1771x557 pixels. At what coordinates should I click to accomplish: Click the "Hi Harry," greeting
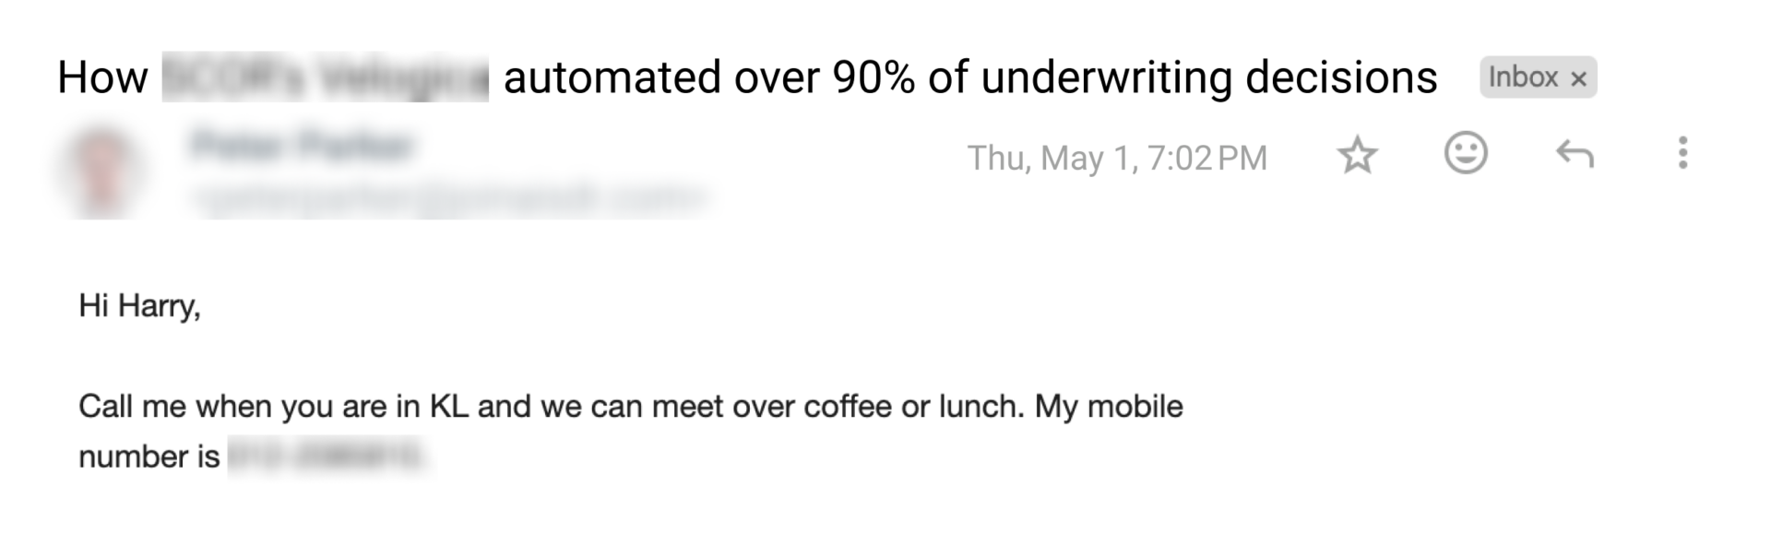[139, 305]
